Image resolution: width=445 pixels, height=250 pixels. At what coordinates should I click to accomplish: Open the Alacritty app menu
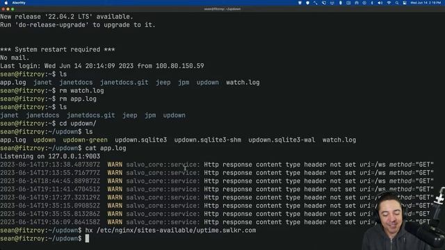[19, 3]
